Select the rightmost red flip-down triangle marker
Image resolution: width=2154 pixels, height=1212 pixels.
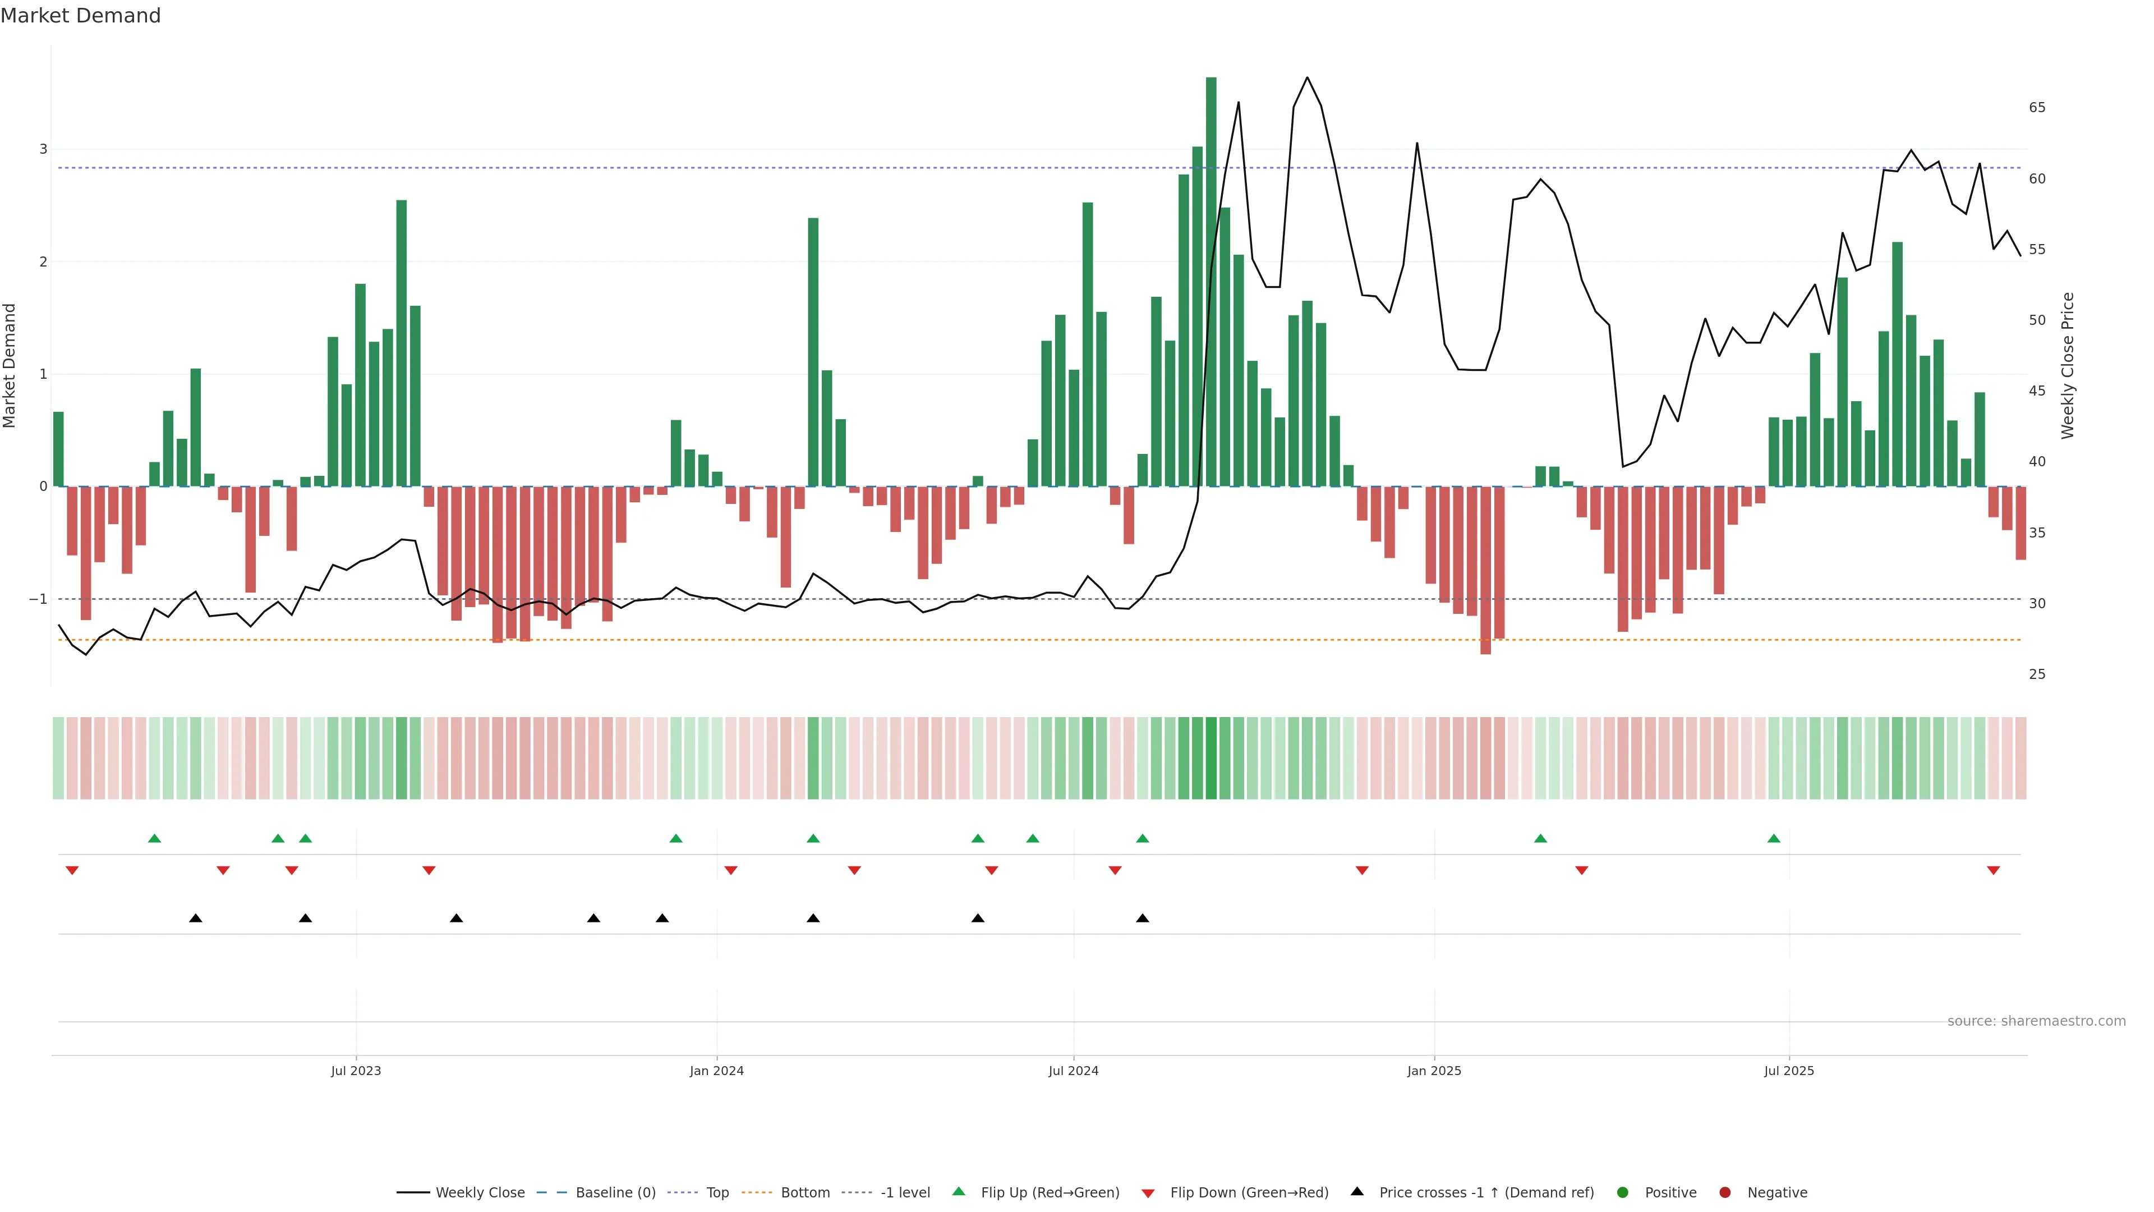pyautogui.click(x=1994, y=871)
